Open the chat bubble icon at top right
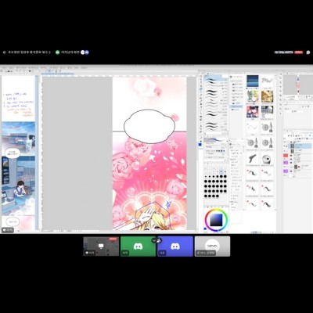This screenshot has height=313, width=313. point(308,52)
